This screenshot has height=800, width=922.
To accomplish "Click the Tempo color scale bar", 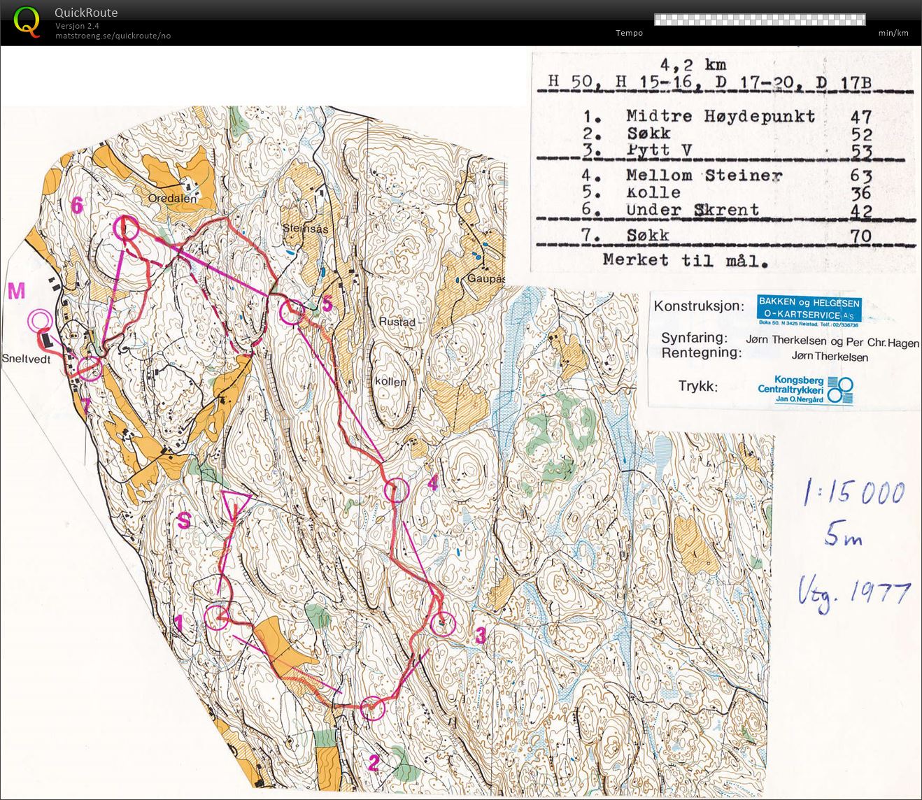I will 760,20.
